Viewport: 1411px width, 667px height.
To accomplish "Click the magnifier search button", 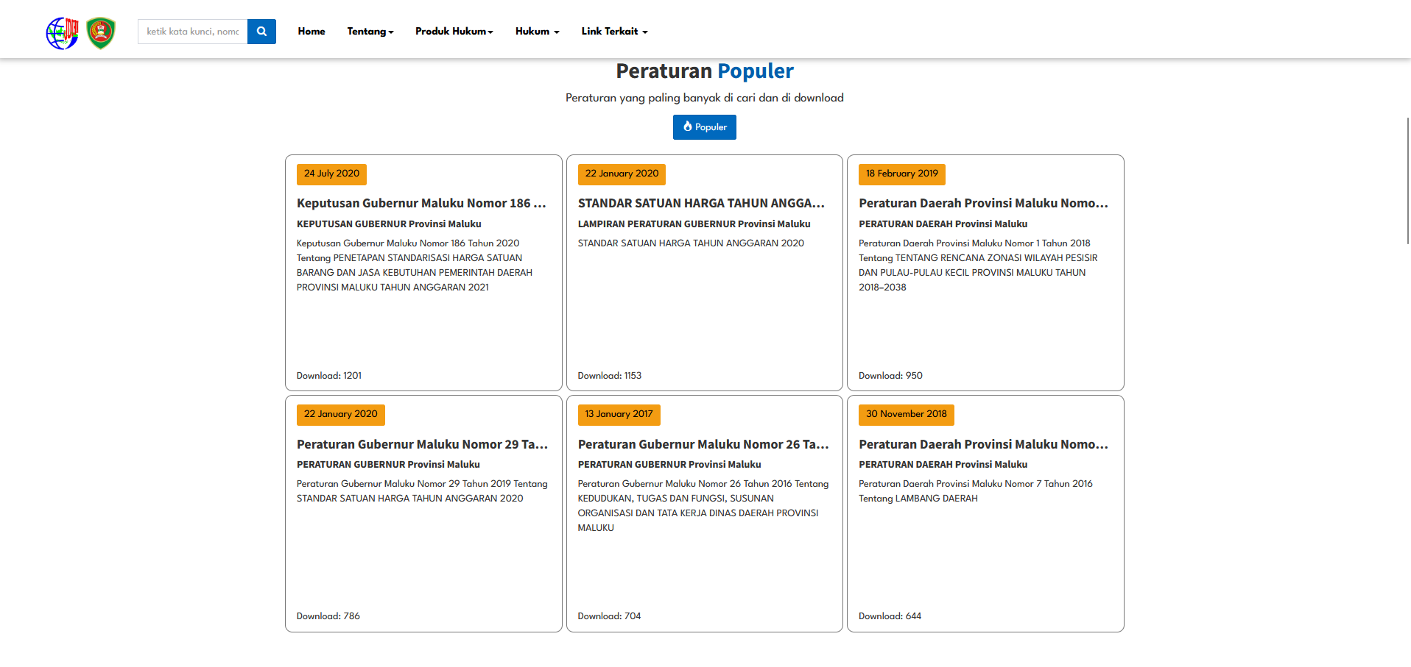I will tap(261, 32).
